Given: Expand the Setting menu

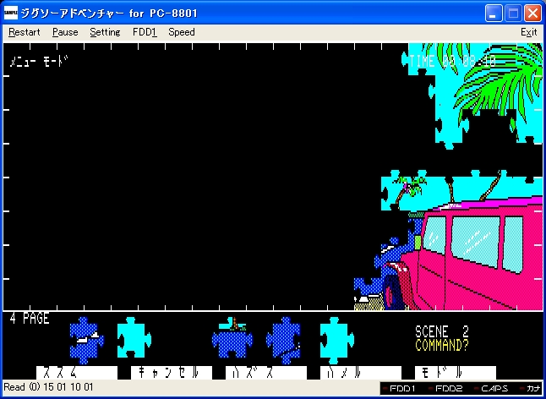Looking at the screenshot, I should (105, 32).
